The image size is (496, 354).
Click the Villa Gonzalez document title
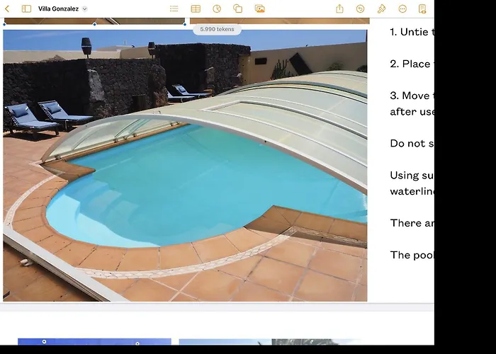pyautogui.click(x=58, y=8)
